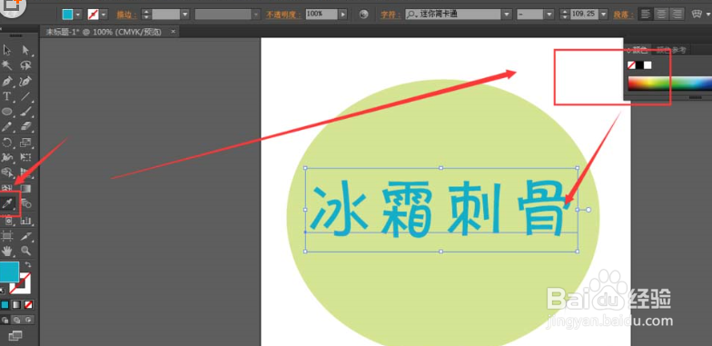Screen dimensions: 712x346
Task: Set paint type to Gradient
Action: click(16, 305)
